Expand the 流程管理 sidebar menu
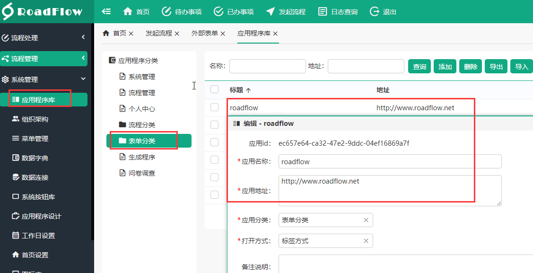This screenshot has width=533, height=273. point(44,59)
